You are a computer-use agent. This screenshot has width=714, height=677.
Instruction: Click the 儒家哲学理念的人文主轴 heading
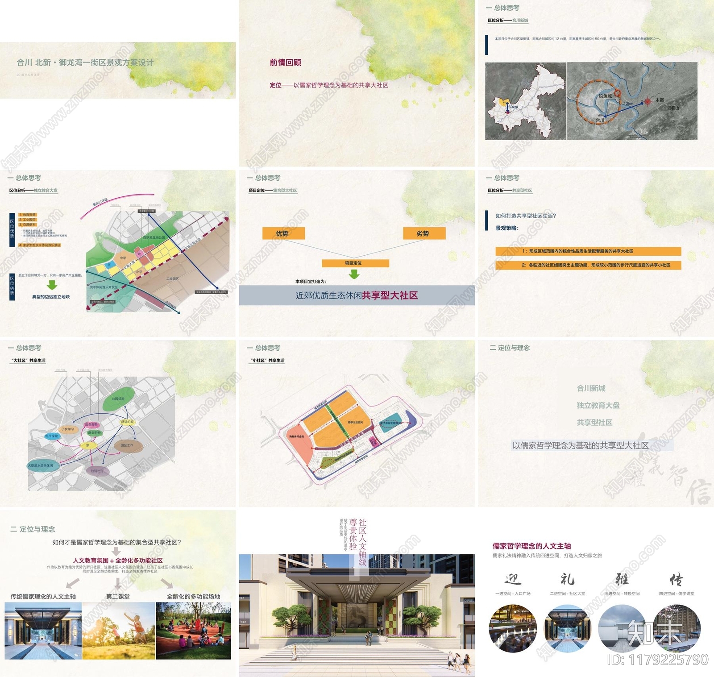pyautogui.click(x=532, y=546)
